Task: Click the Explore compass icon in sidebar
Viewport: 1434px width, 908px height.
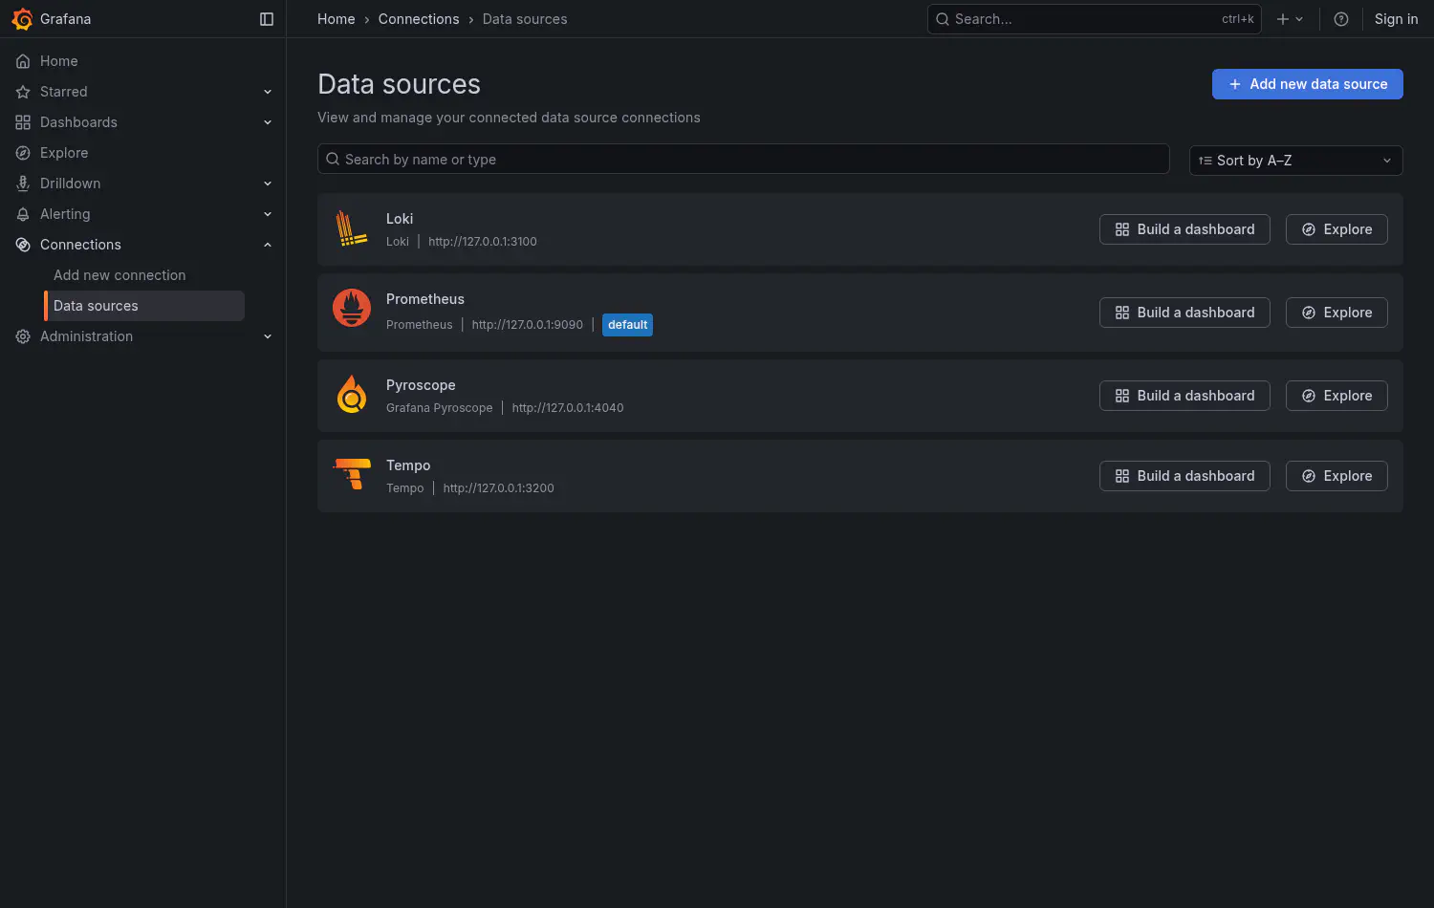Action: tap(23, 153)
